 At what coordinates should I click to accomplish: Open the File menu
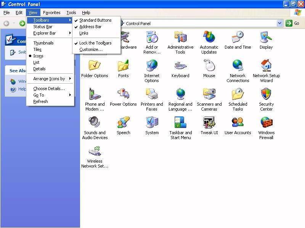point(6,13)
